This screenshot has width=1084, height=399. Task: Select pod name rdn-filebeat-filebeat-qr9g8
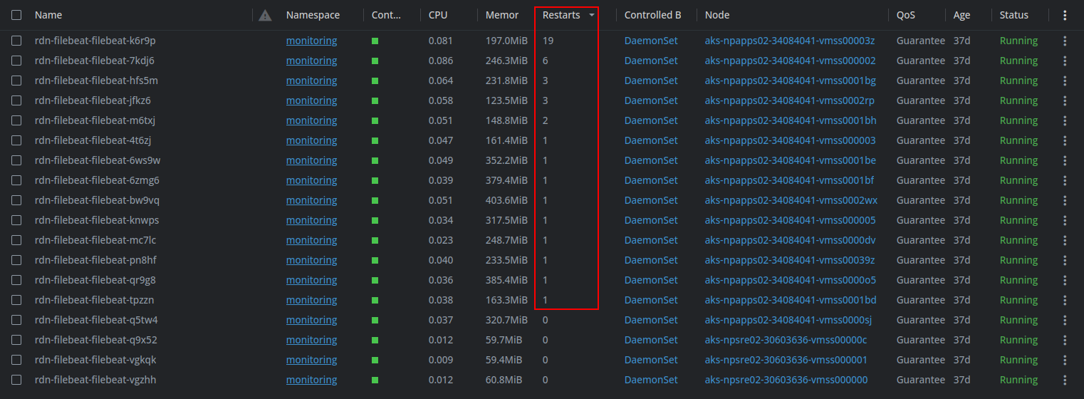[95, 280]
